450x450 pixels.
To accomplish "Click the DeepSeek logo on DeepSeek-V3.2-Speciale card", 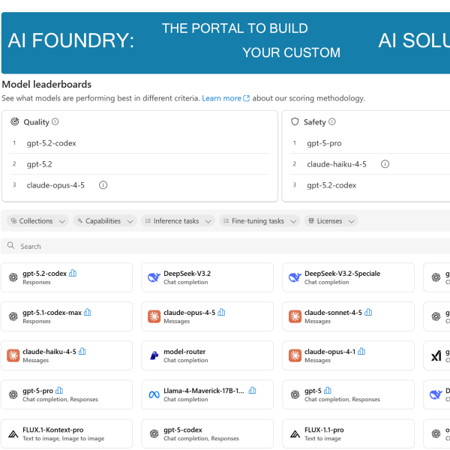I will [x=295, y=277].
